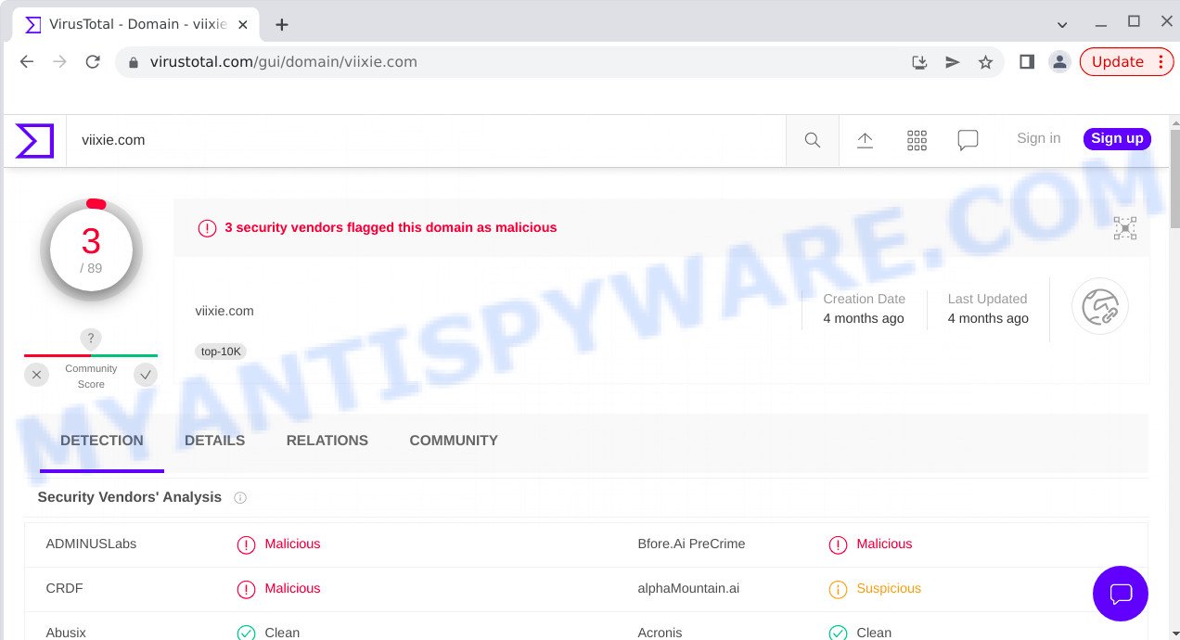Open the comments speech bubble icon
Screen dimensions: 1180x640
(x=968, y=140)
